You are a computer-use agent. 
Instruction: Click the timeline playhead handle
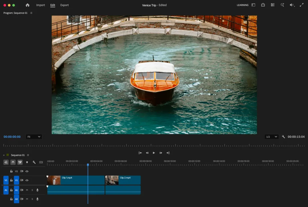[88, 165]
